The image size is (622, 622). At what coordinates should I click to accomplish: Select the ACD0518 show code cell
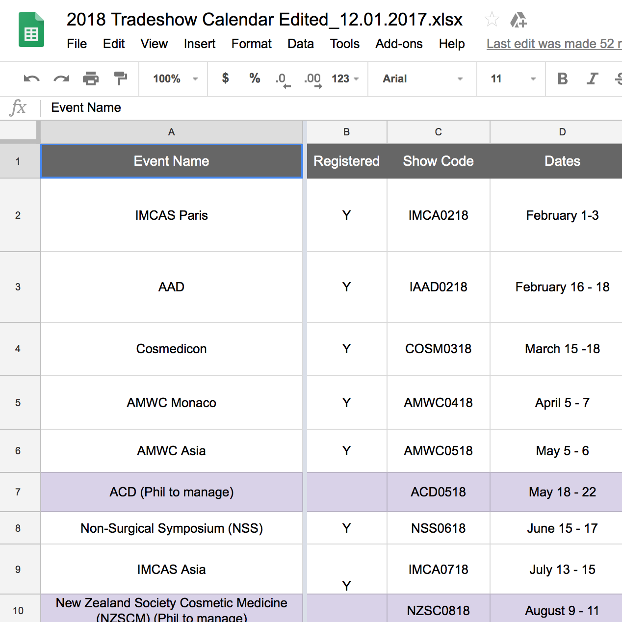439,492
